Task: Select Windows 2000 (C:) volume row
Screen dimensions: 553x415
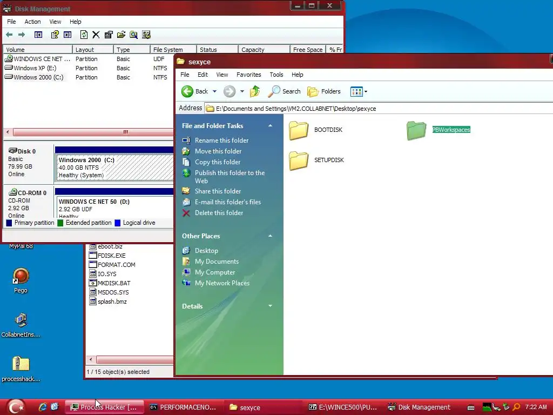Action: 88,77
